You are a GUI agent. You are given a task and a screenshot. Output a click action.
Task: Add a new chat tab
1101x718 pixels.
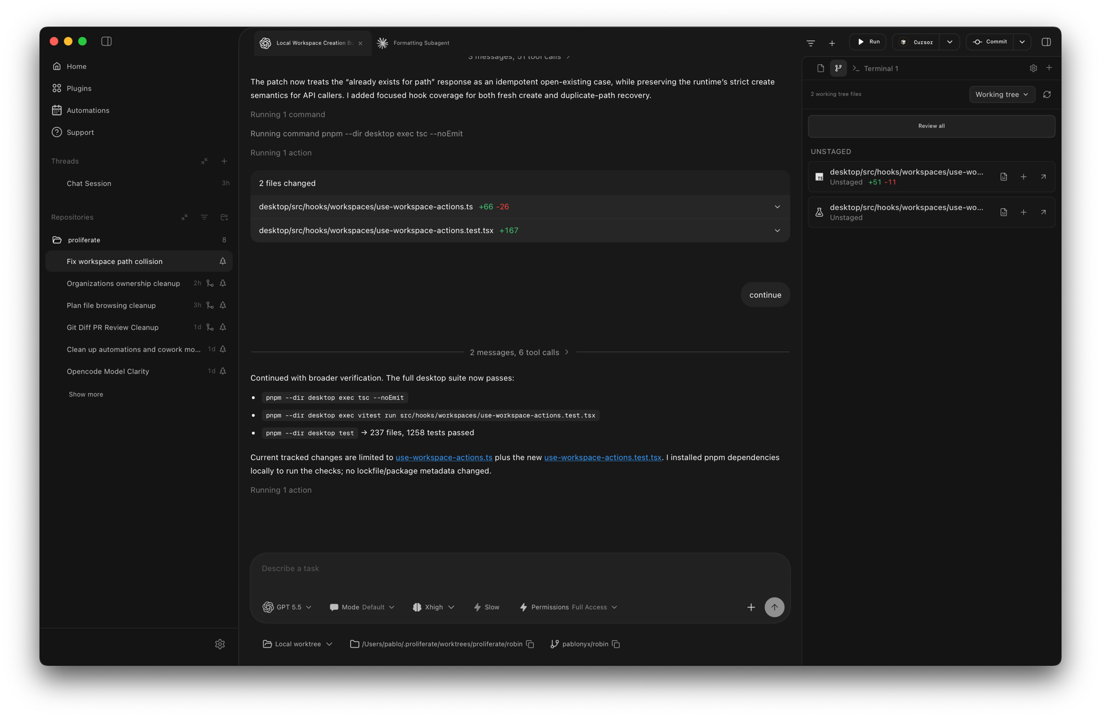click(x=832, y=43)
